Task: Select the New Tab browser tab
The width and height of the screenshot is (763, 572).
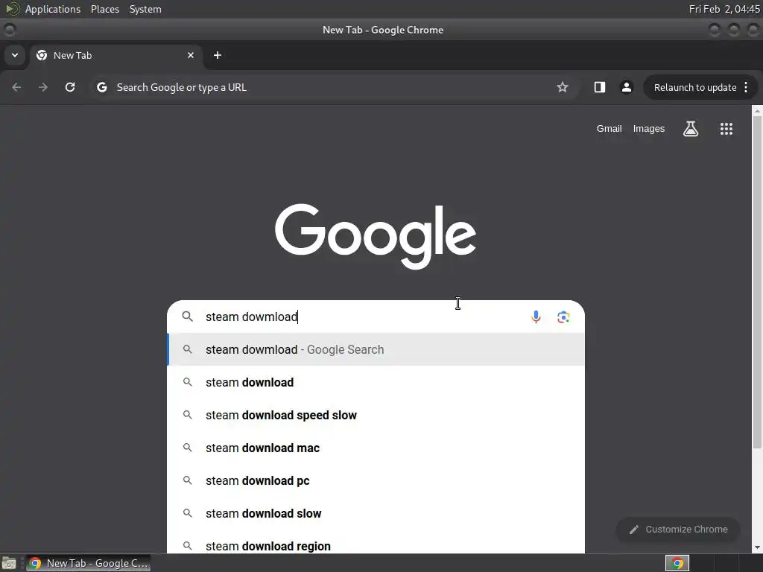Action: click(x=115, y=55)
